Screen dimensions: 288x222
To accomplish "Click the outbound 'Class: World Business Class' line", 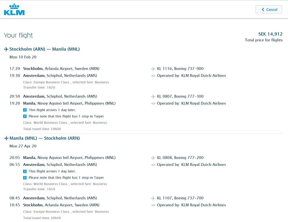I will pyautogui.click(x=65, y=123).
